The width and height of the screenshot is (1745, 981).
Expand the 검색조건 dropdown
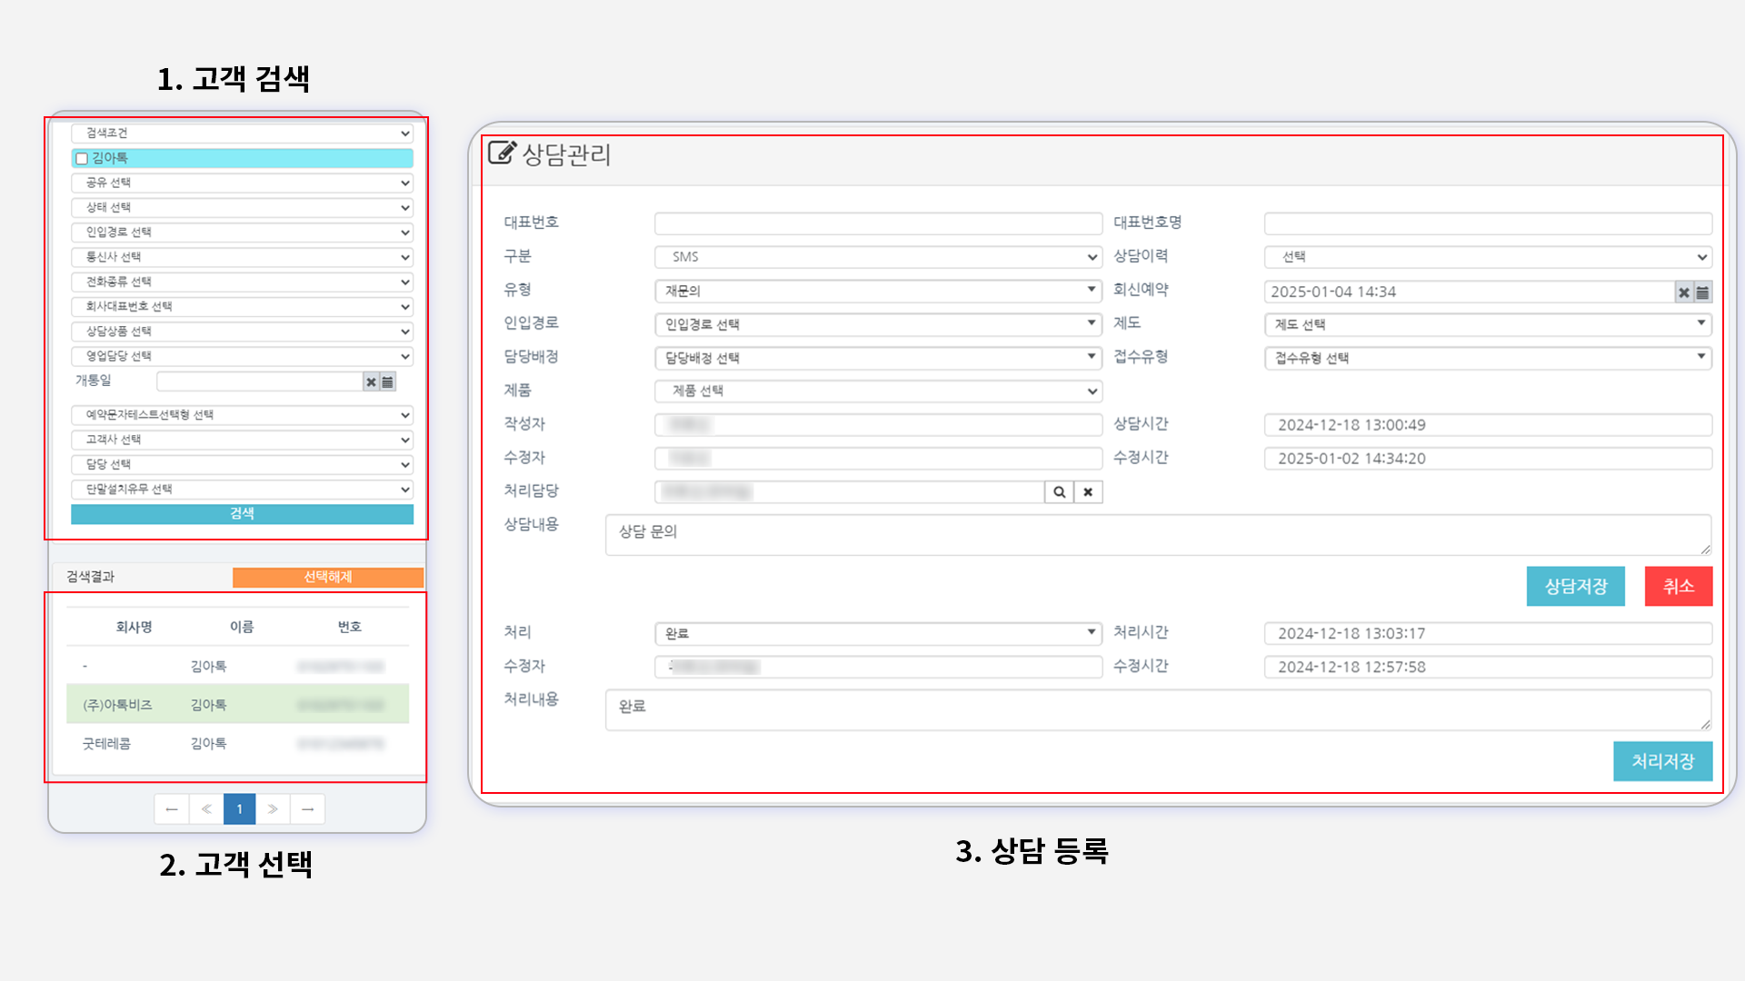[242, 134]
